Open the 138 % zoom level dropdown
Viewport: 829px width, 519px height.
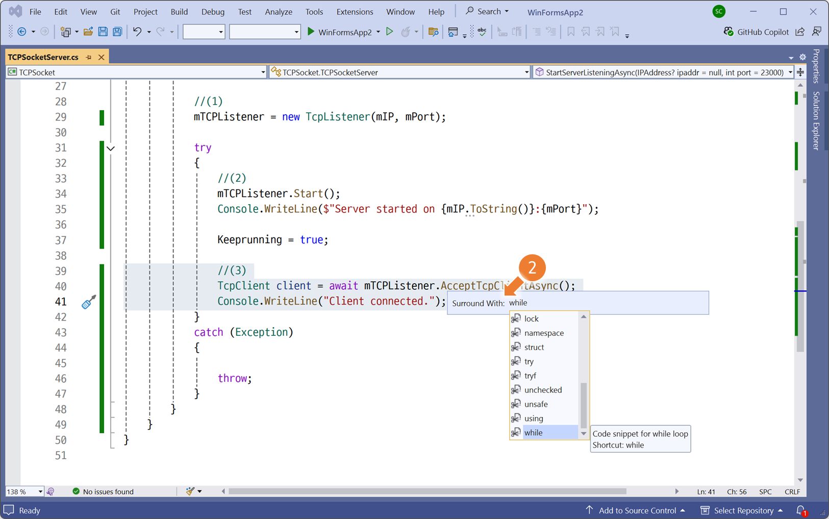(24, 491)
